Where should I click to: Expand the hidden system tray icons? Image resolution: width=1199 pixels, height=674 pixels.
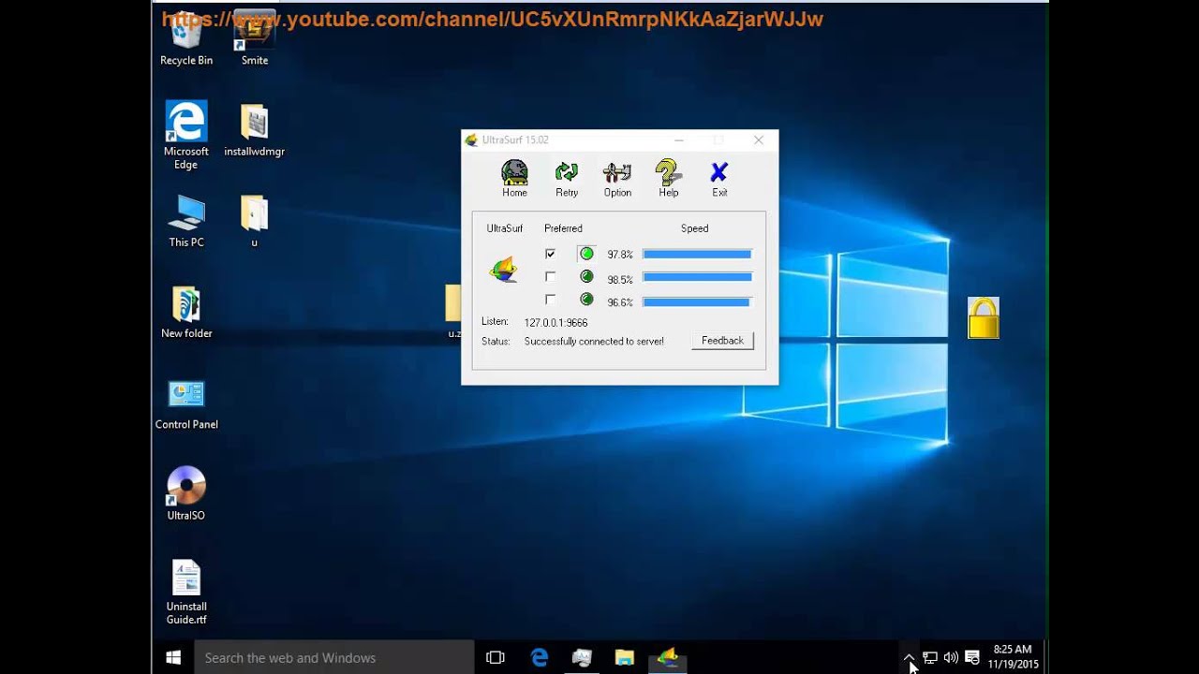[909, 658]
